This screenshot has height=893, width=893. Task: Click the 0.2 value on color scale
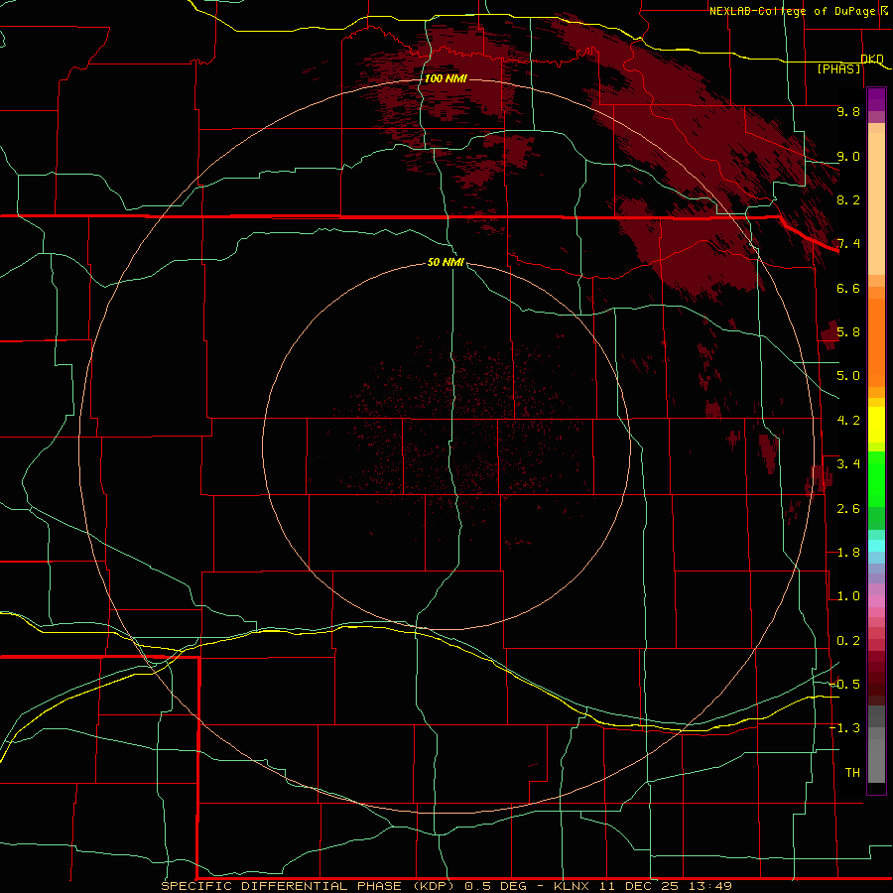click(x=848, y=641)
